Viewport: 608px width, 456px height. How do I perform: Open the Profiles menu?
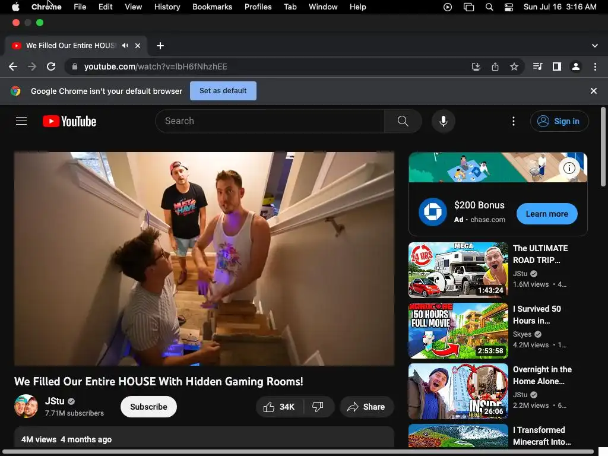[258, 7]
